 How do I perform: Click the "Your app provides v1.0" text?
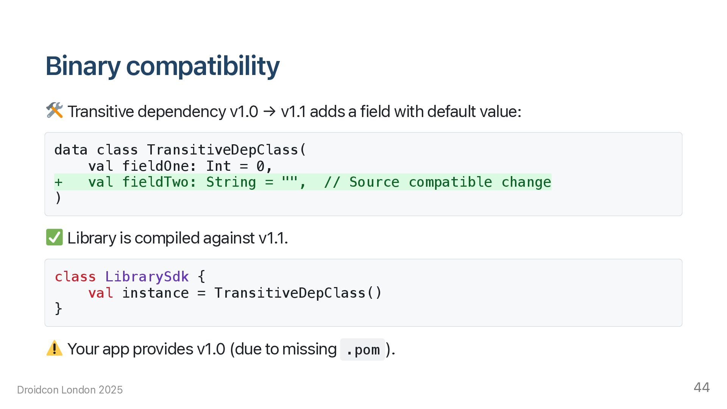pyautogui.click(x=146, y=349)
